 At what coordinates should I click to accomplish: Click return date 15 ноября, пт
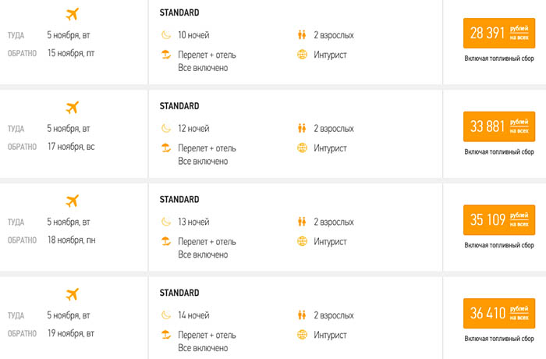click(71, 53)
